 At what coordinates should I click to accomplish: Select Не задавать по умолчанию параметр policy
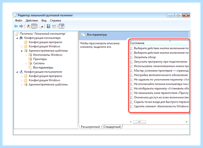pos(161,79)
